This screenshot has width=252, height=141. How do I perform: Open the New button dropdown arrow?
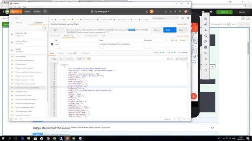pyautogui.click(x=21, y=11)
